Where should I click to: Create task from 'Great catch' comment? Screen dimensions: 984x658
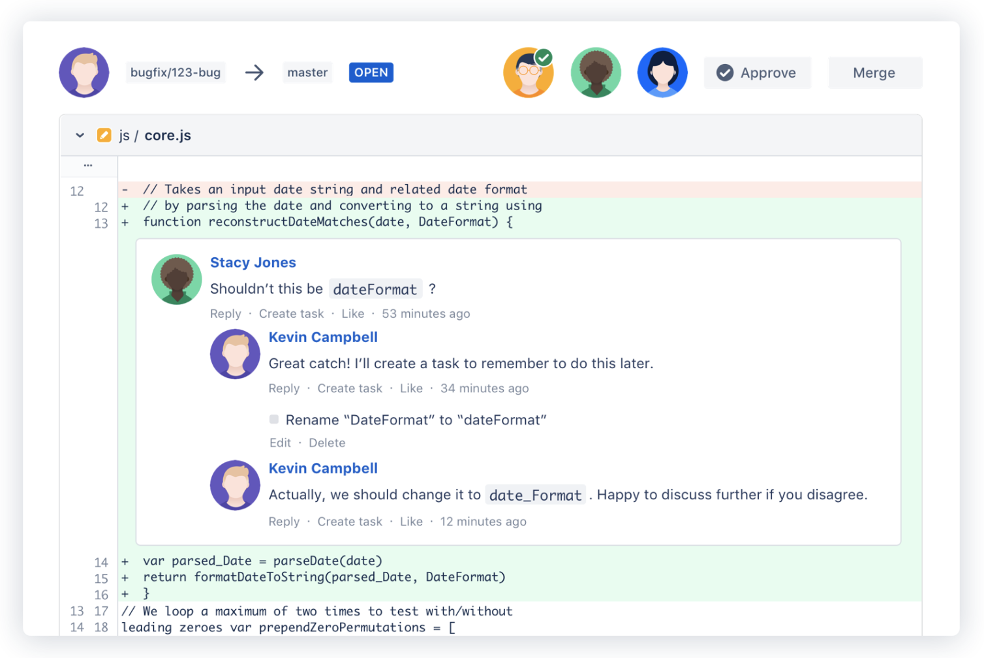pos(350,388)
